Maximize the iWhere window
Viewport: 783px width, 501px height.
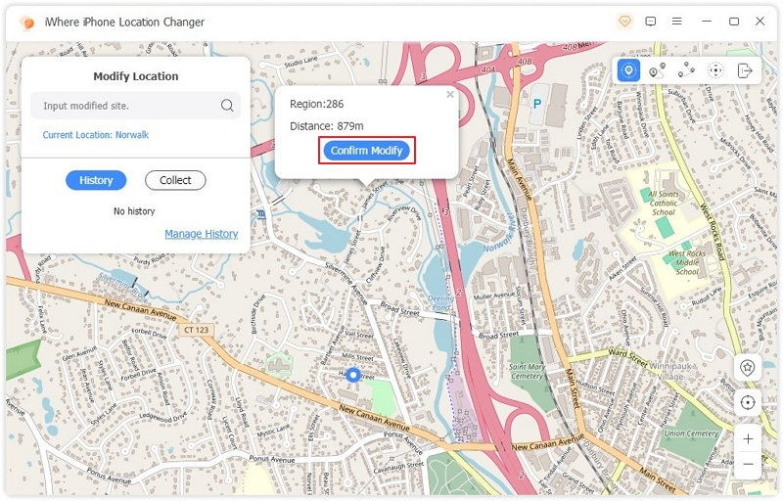tap(733, 22)
